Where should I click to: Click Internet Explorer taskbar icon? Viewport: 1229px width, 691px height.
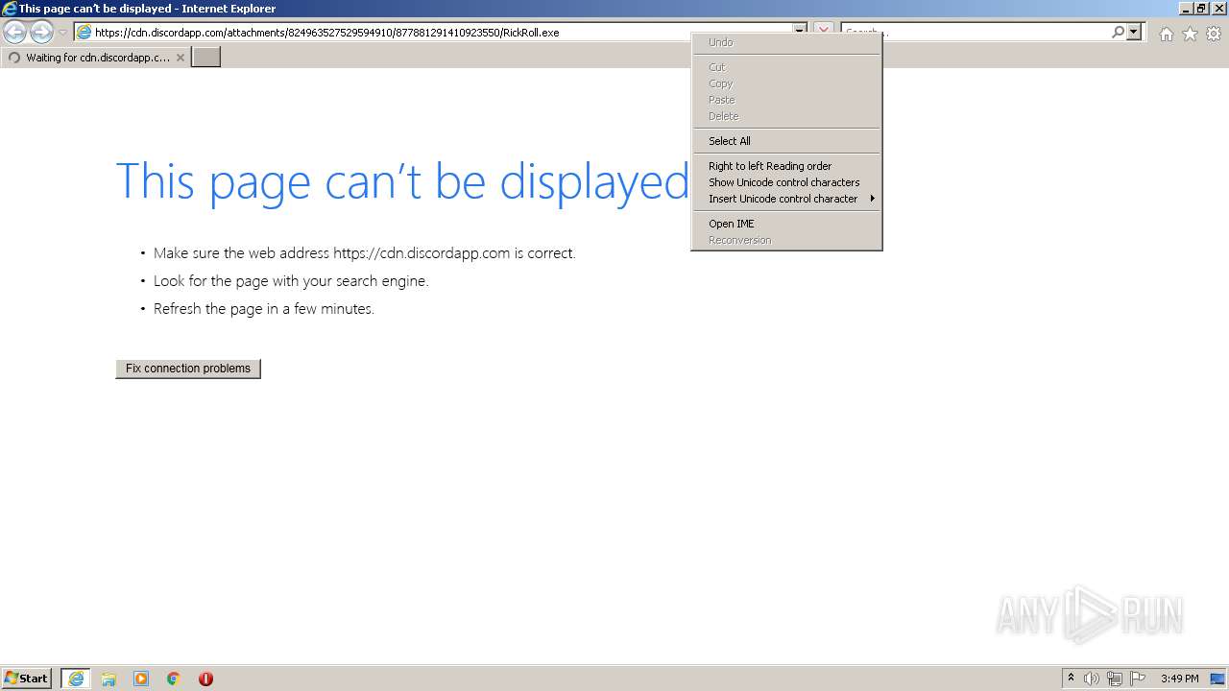[x=76, y=679]
